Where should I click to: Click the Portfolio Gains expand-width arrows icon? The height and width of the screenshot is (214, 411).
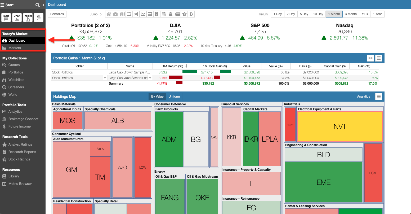coord(370,58)
